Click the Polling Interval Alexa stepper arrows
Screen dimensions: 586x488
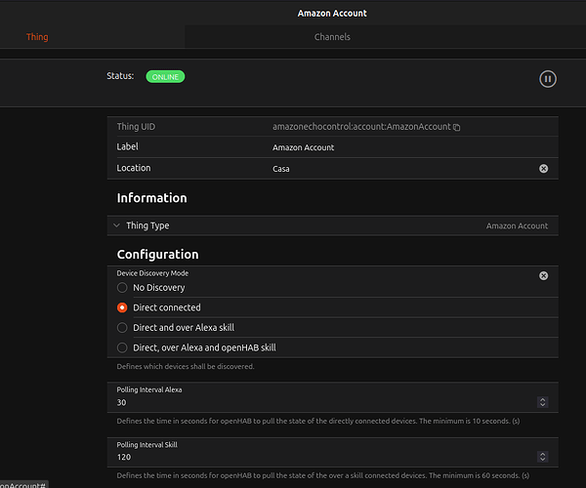[x=543, y=402]
